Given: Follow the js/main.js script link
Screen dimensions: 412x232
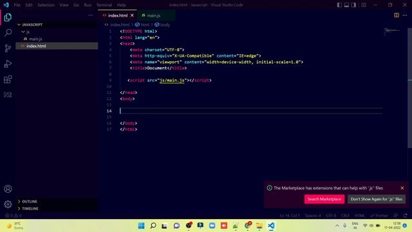Looking at the screenshot, I should click(172, 80).
